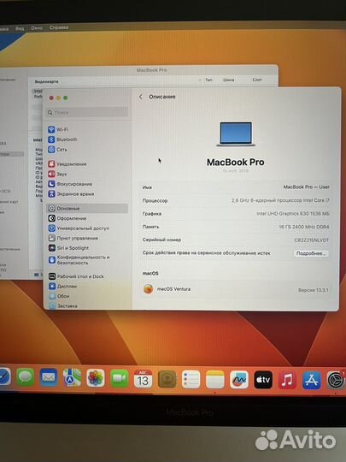Open Notes from the Dock

pyautogui.click(x=215, y=380)
